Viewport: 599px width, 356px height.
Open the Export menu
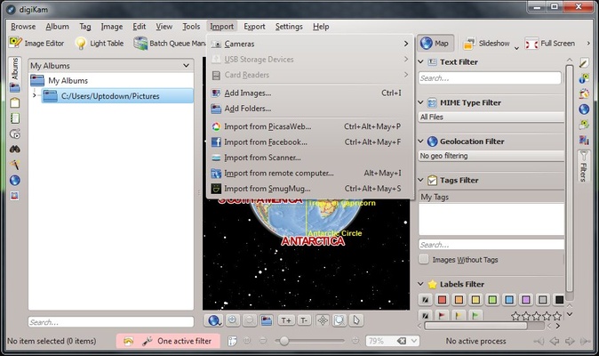pyautogui.click(x=254, y=27)
